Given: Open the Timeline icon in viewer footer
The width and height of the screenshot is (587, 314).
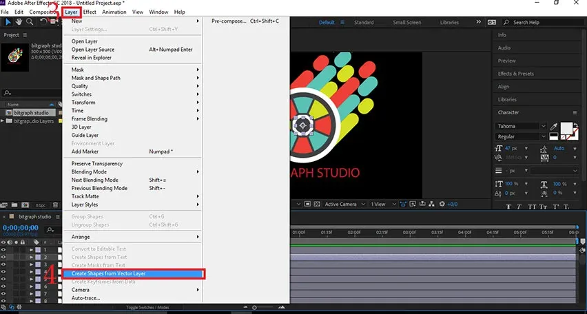Looking at the screenshot, I should [422, 205].
